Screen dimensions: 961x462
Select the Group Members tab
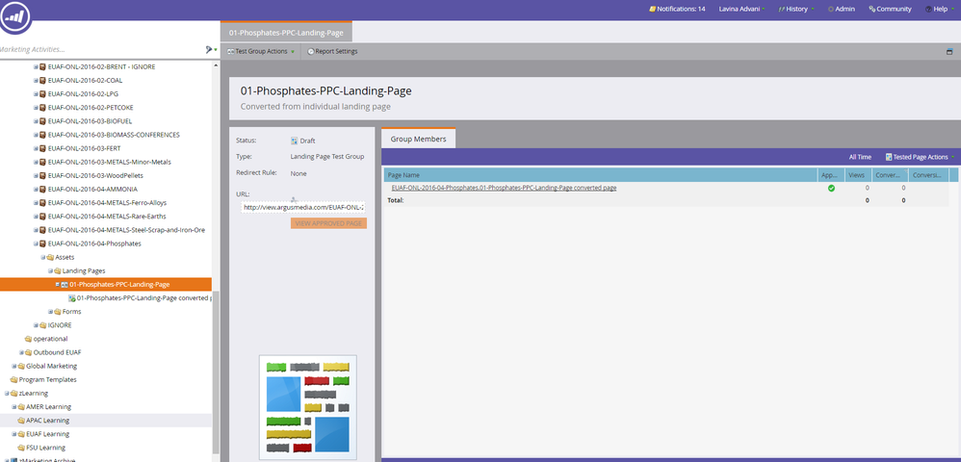click(x=418, y=139)
